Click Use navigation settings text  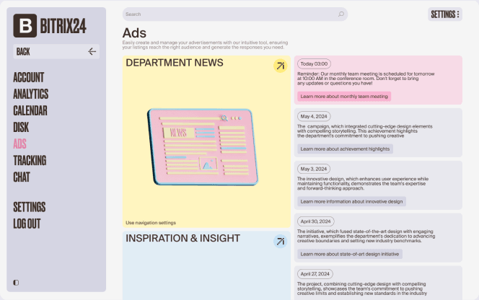tap(151, 223)
